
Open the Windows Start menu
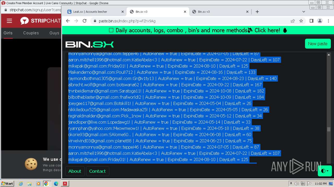(x=7, y=183)
